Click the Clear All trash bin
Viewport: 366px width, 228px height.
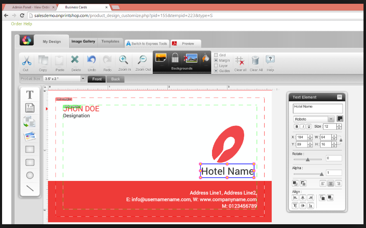tap(255, 60)
